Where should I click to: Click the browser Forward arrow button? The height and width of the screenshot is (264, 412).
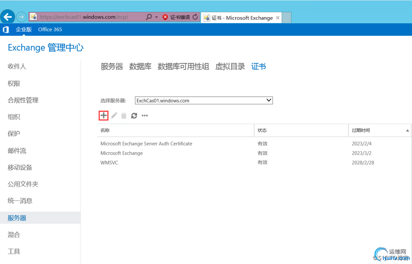pyautogui.click(x=21, y=17)
